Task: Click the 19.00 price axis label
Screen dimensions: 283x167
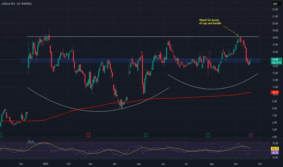Action: [275, 30]
